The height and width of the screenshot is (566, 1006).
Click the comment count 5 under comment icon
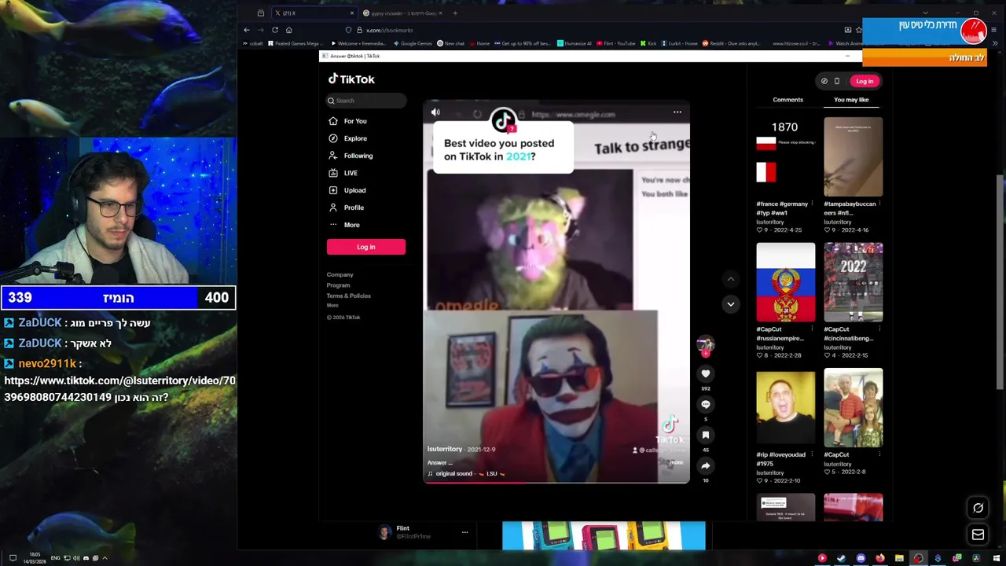tap(706, 419)
